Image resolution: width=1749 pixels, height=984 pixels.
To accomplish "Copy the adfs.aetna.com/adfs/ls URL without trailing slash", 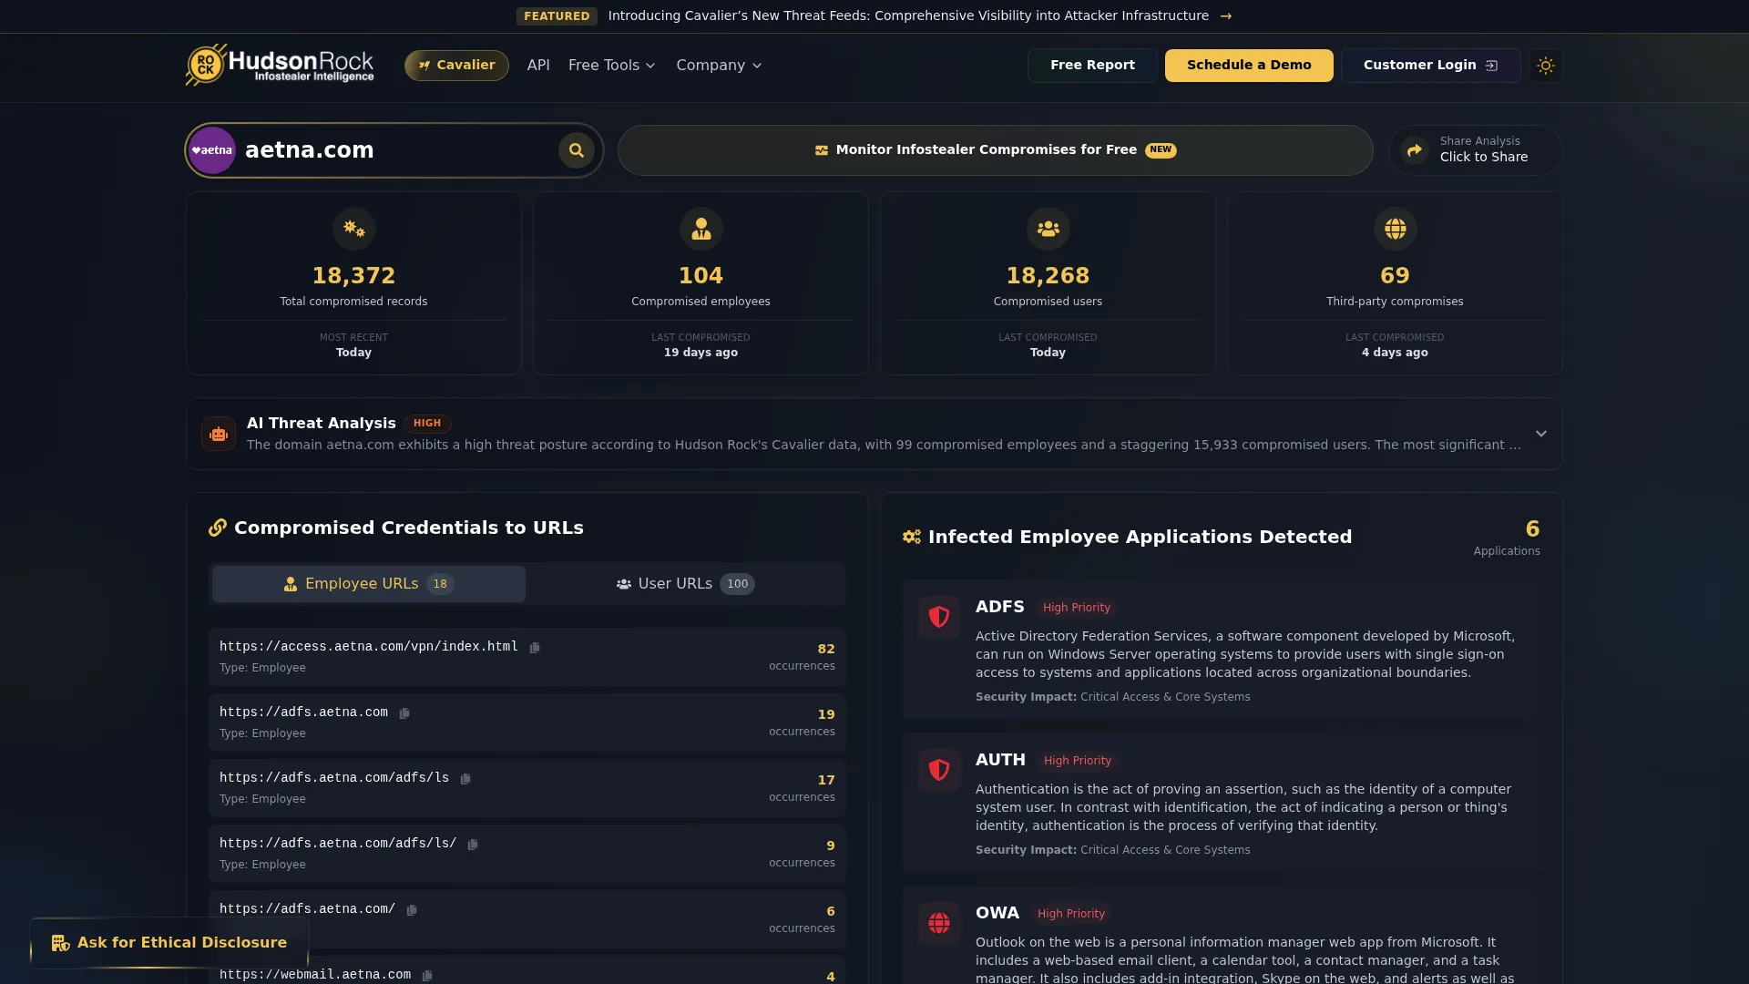I will (x=465, y=779).
